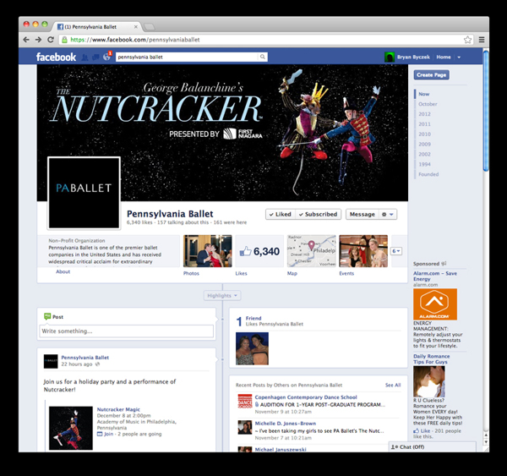Viewport: 507px width, 476px height.
Task: Click Copenhagen Contemporary Dance School avatar
Action: [245, 401]
